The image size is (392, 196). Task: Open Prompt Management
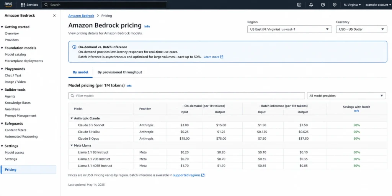pyautogui.click(x=21, y=116)
